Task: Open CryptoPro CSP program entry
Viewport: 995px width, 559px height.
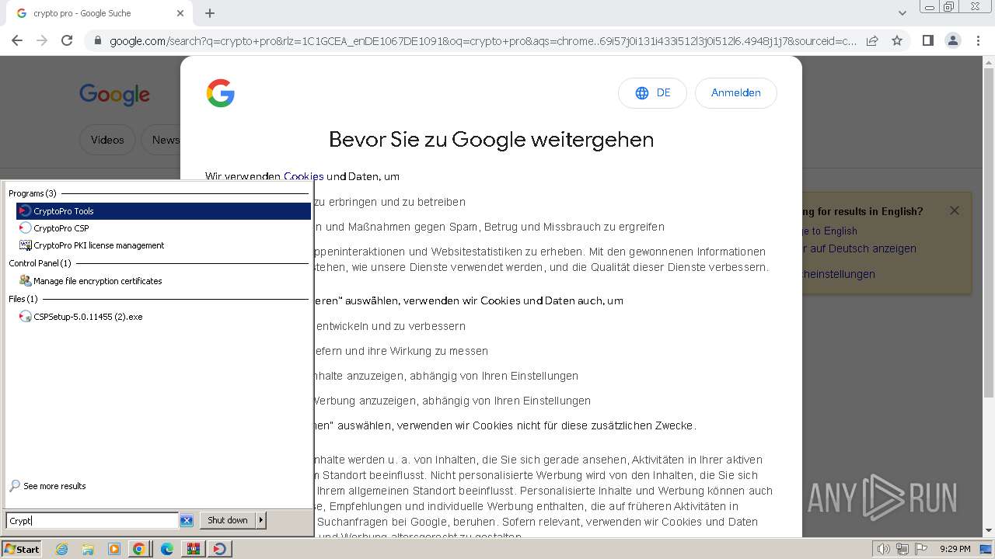Action: [x=163, y=228]
